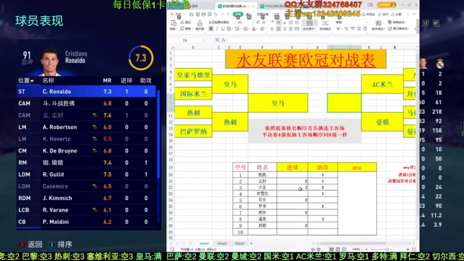Click the fx insert function icon
Screen dimensions: 464x261
[224, 40]
